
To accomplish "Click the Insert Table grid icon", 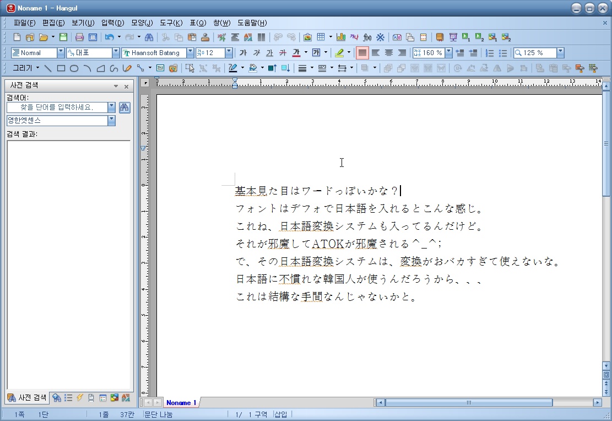I will tap(321, 37).
